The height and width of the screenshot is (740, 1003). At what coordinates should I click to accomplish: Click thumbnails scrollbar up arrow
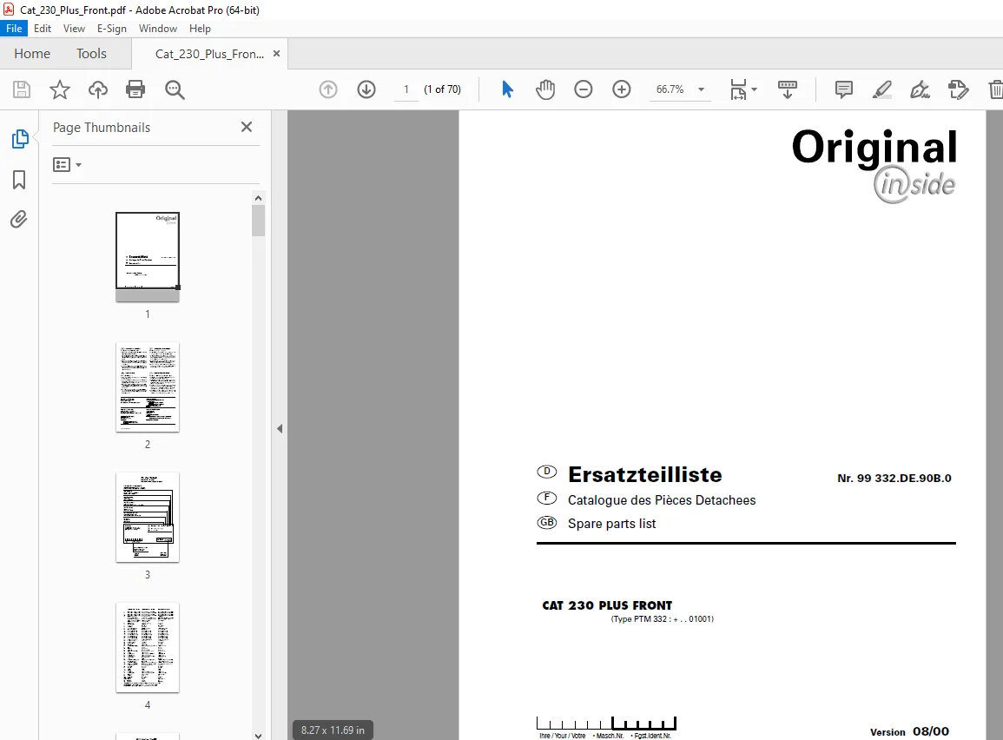(259, 198)
